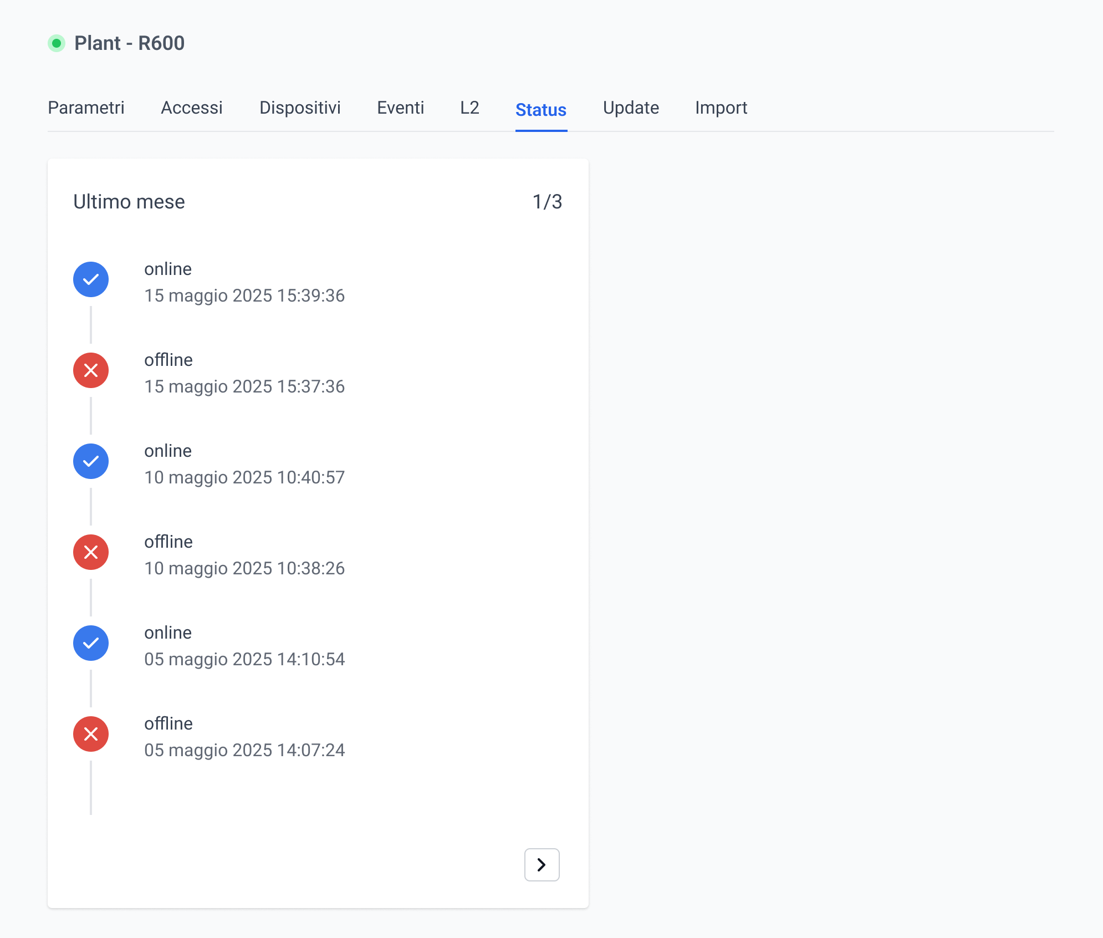The height and width of the screenshot is (938, 1103).
Task: Open the Parametri tab
Action: 86,108
